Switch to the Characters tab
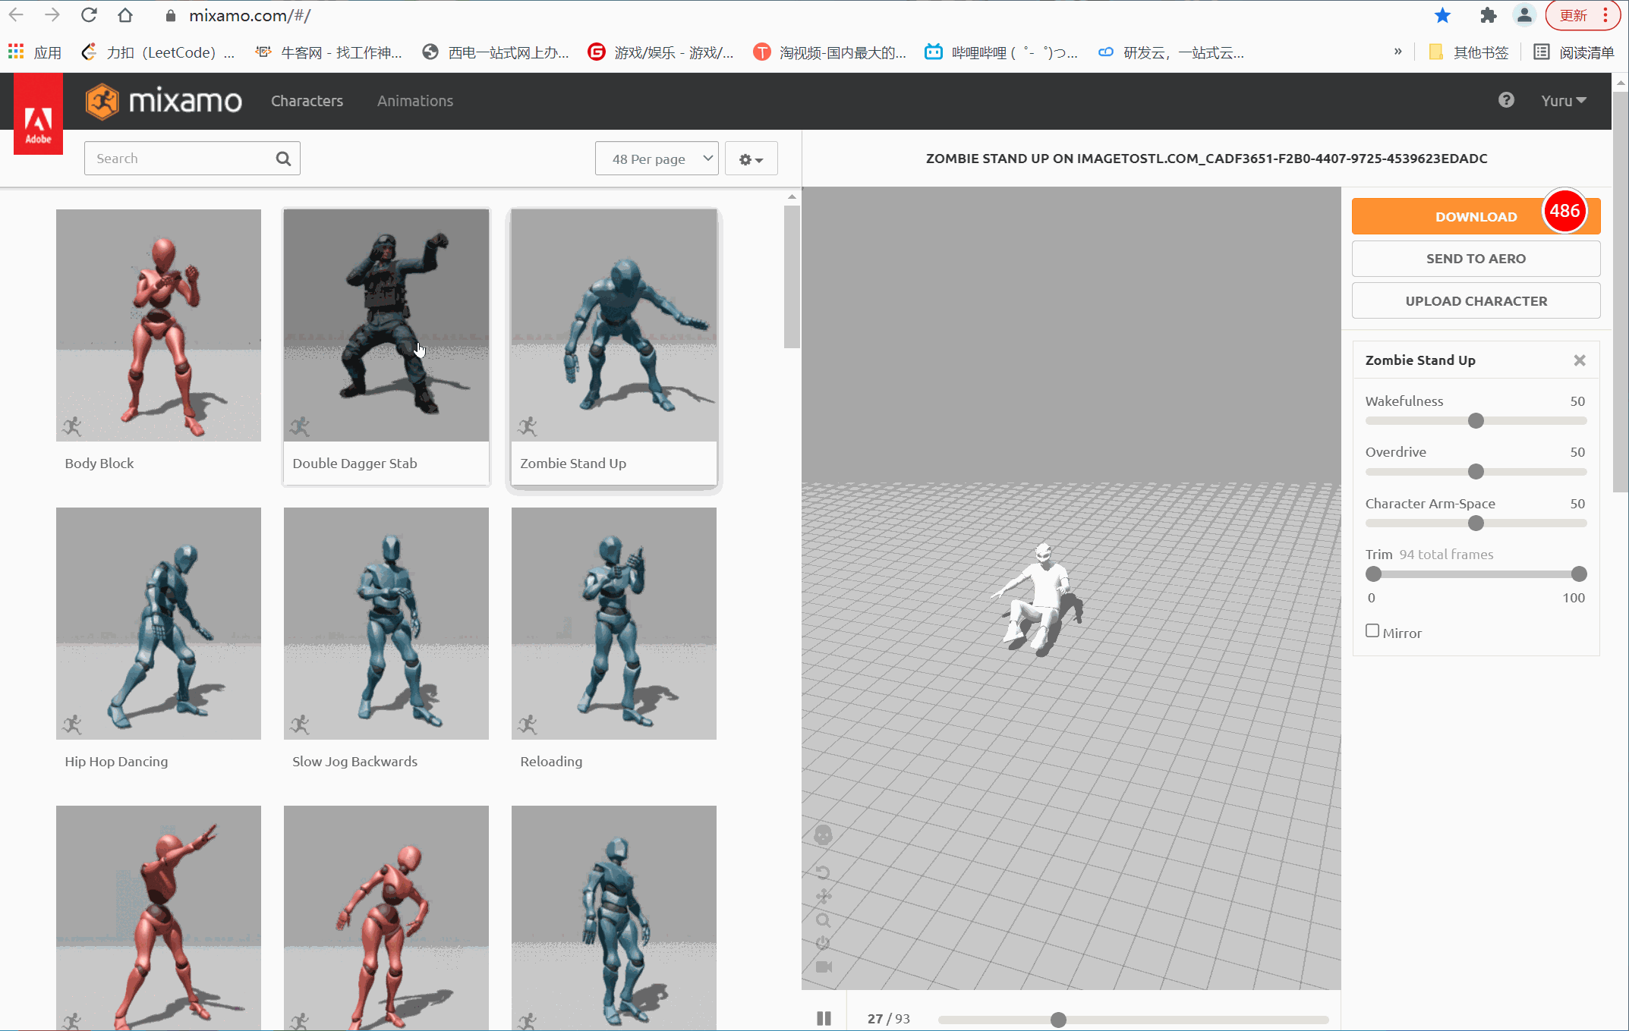Image resolution: width=1629 pixels, height=1031 pixels. [x=307, y=101]
